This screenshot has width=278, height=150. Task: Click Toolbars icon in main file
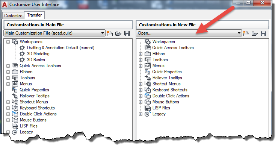pos(15,78)
